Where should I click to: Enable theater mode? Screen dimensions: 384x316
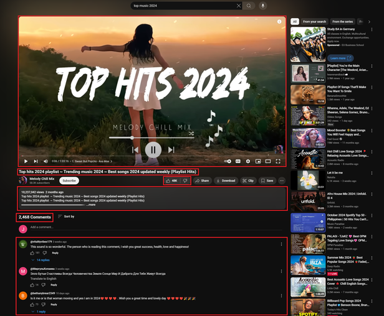point(268,161)
